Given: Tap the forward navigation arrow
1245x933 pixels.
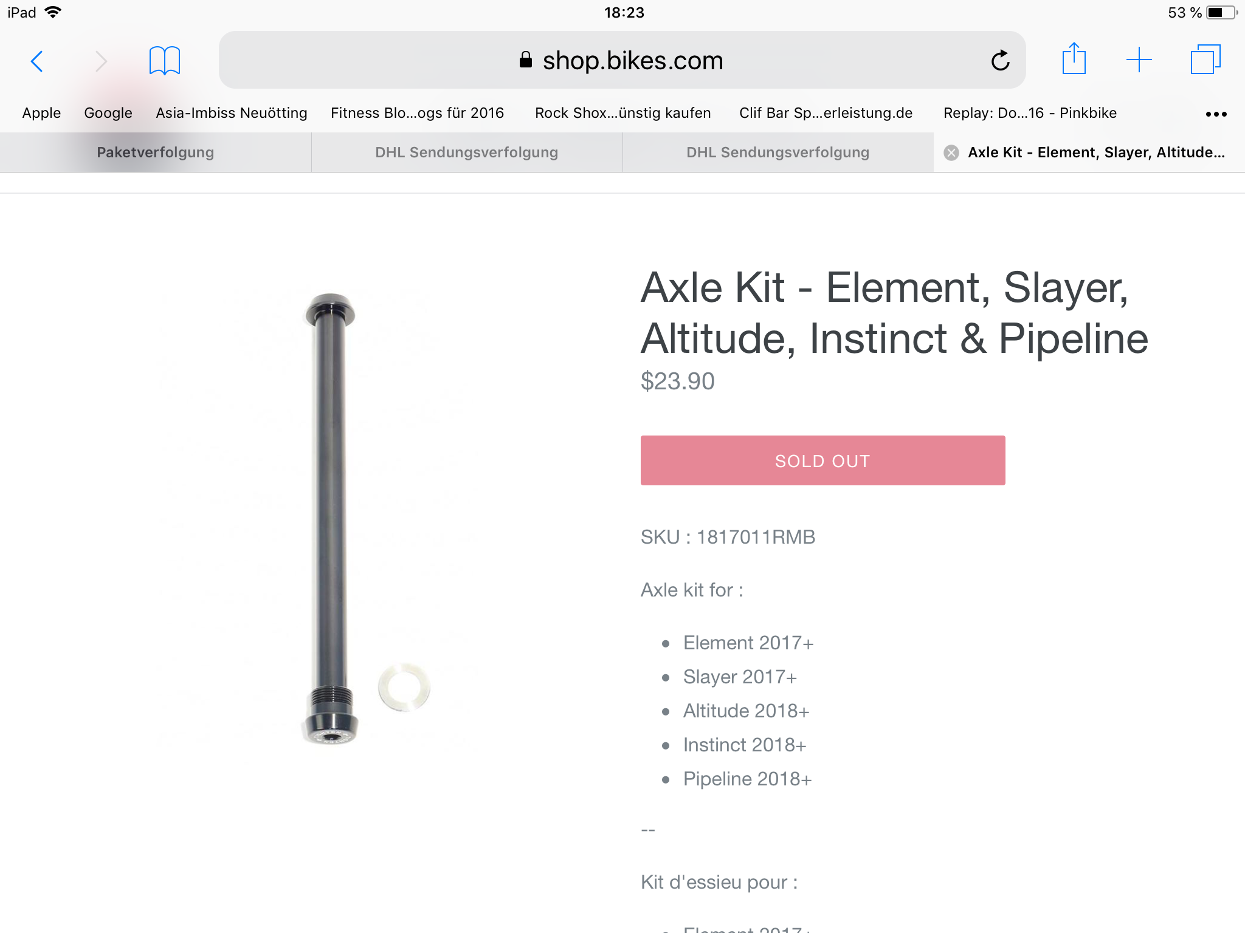Looking at the screenshot, I should pos(101,61).
